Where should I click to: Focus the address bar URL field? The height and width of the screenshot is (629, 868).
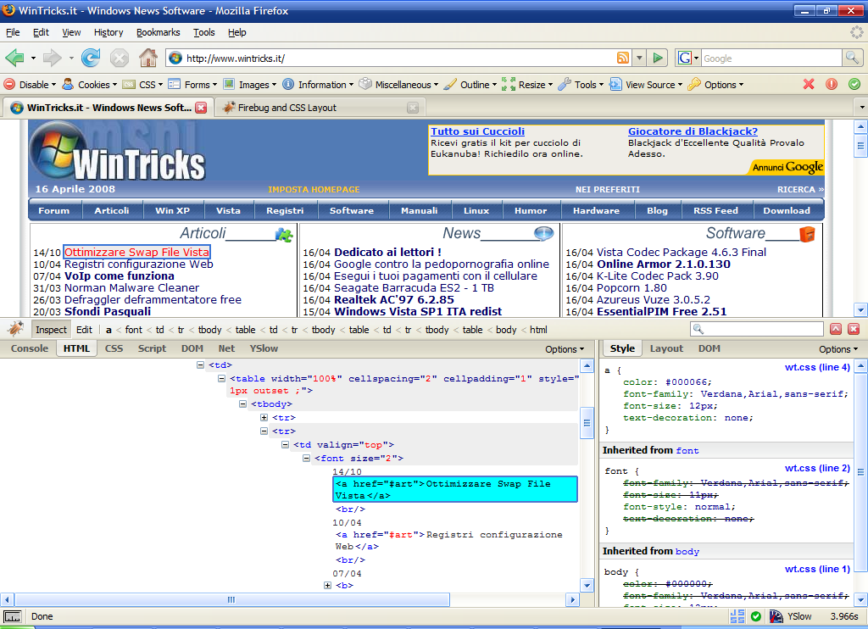[x=399, y=58]
